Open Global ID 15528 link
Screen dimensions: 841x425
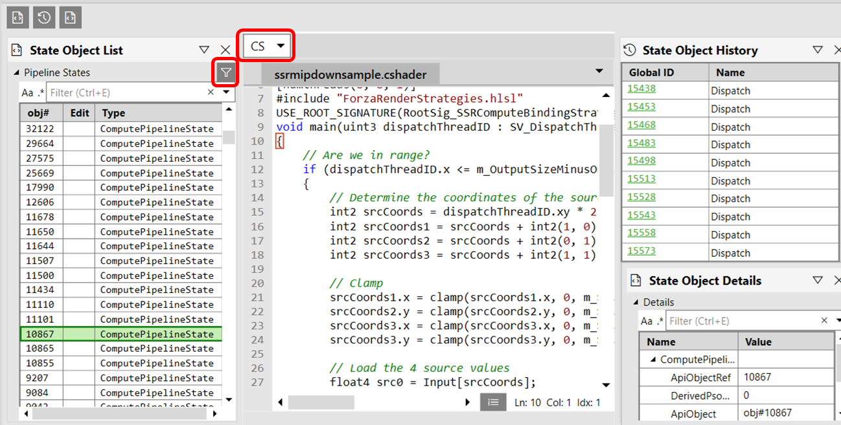[x=641, y=197]
